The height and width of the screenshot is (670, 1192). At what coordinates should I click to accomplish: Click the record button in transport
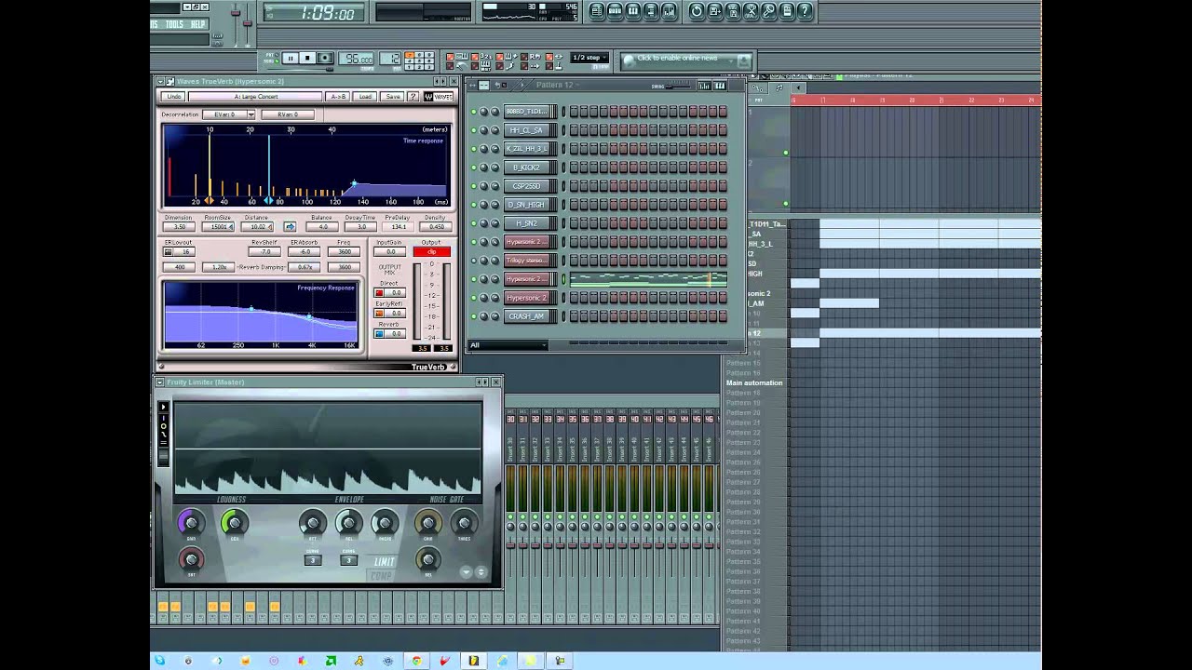[x=325, y=59]
